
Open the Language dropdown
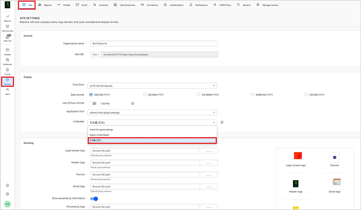(152, 122)
